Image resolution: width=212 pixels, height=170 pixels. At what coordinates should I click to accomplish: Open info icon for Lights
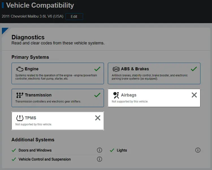coord(198,150)
